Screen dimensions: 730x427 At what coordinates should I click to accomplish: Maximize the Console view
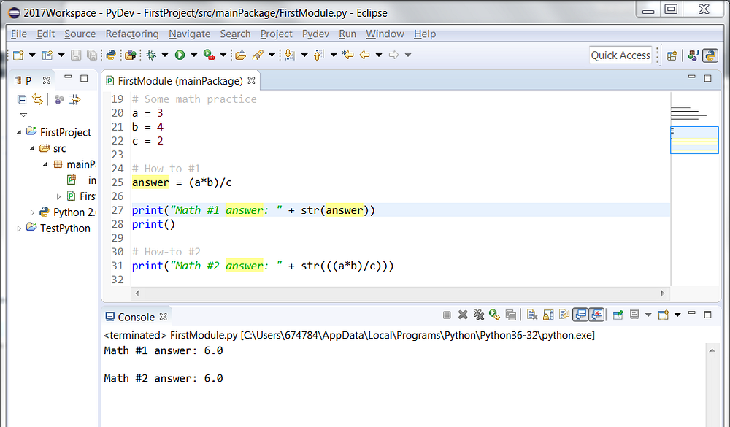[707, 315]
